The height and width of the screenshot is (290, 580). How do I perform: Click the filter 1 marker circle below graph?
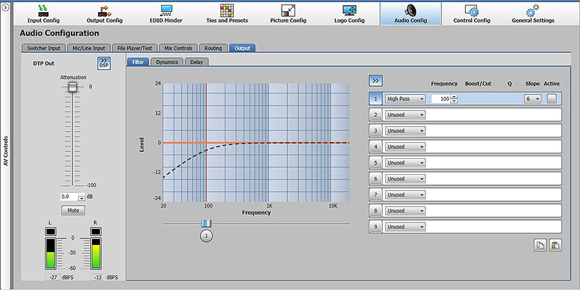[x=206, y=236]
